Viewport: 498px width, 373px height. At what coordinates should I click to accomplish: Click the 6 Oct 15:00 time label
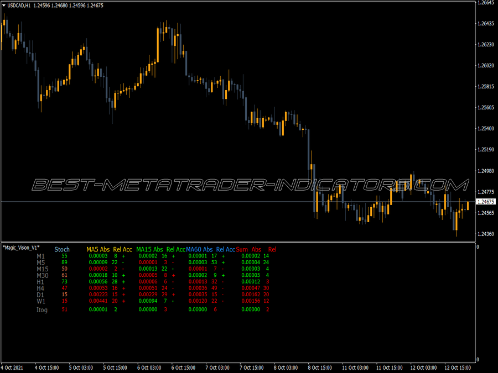pyautogui.click(x=184, y=368)
